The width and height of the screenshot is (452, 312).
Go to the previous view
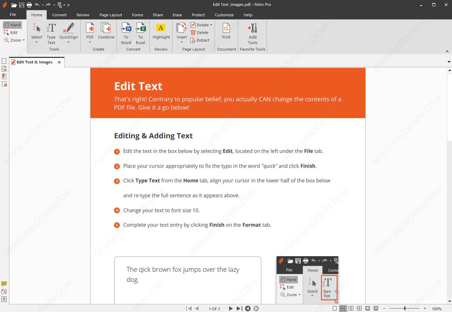[248, 309]
